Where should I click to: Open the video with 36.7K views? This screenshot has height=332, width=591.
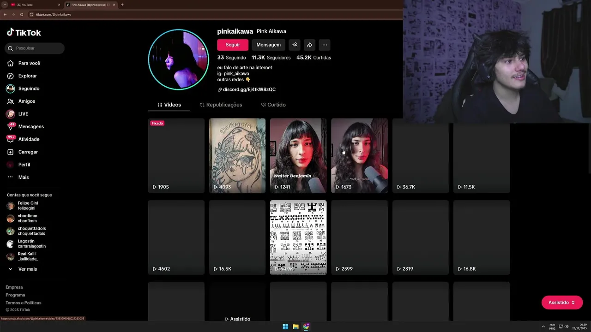(x=420, y=155)
